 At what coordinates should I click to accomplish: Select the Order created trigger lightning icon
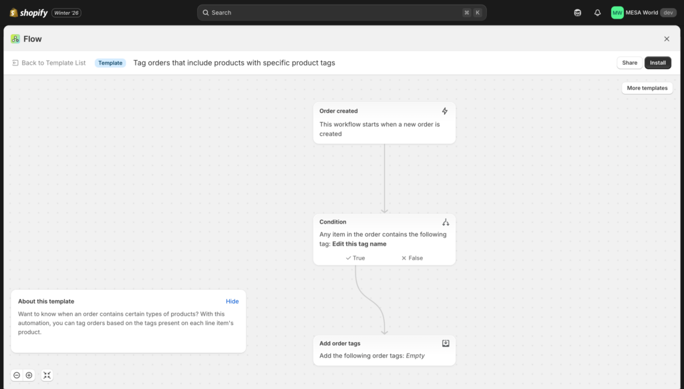446,111
